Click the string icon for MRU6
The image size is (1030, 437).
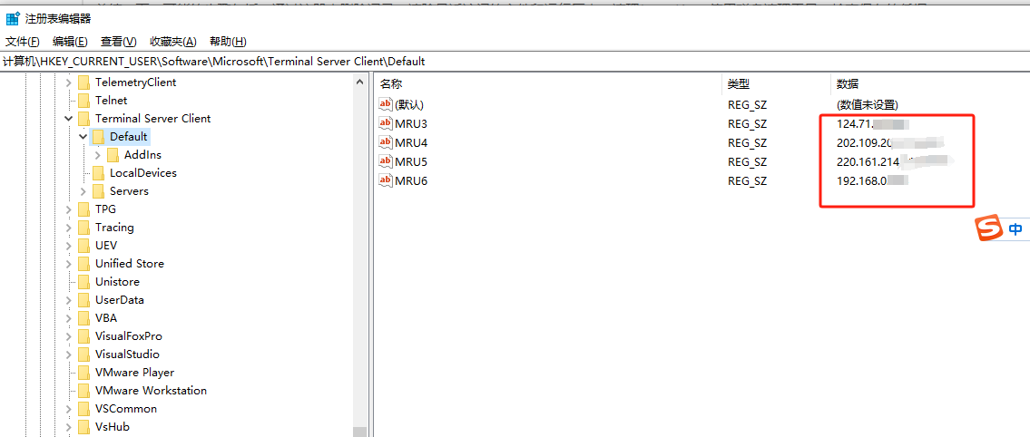(x=386, y=180)
